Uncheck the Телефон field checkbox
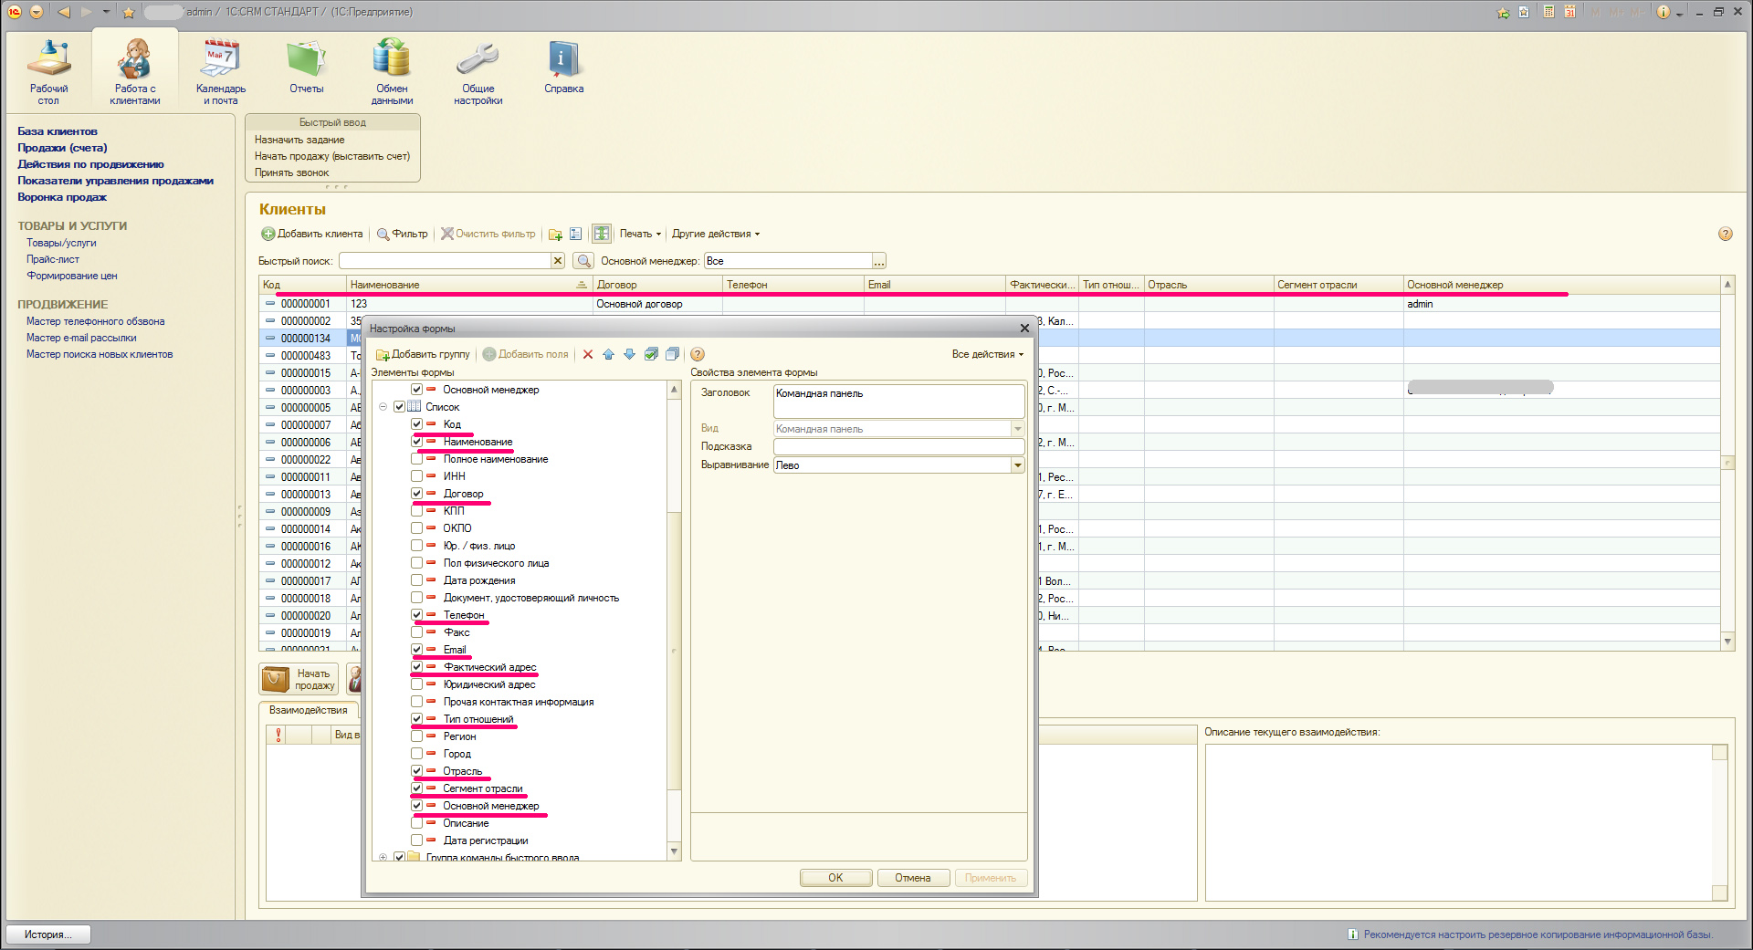This screenshot has width=1753, height=950. (417, 615)
